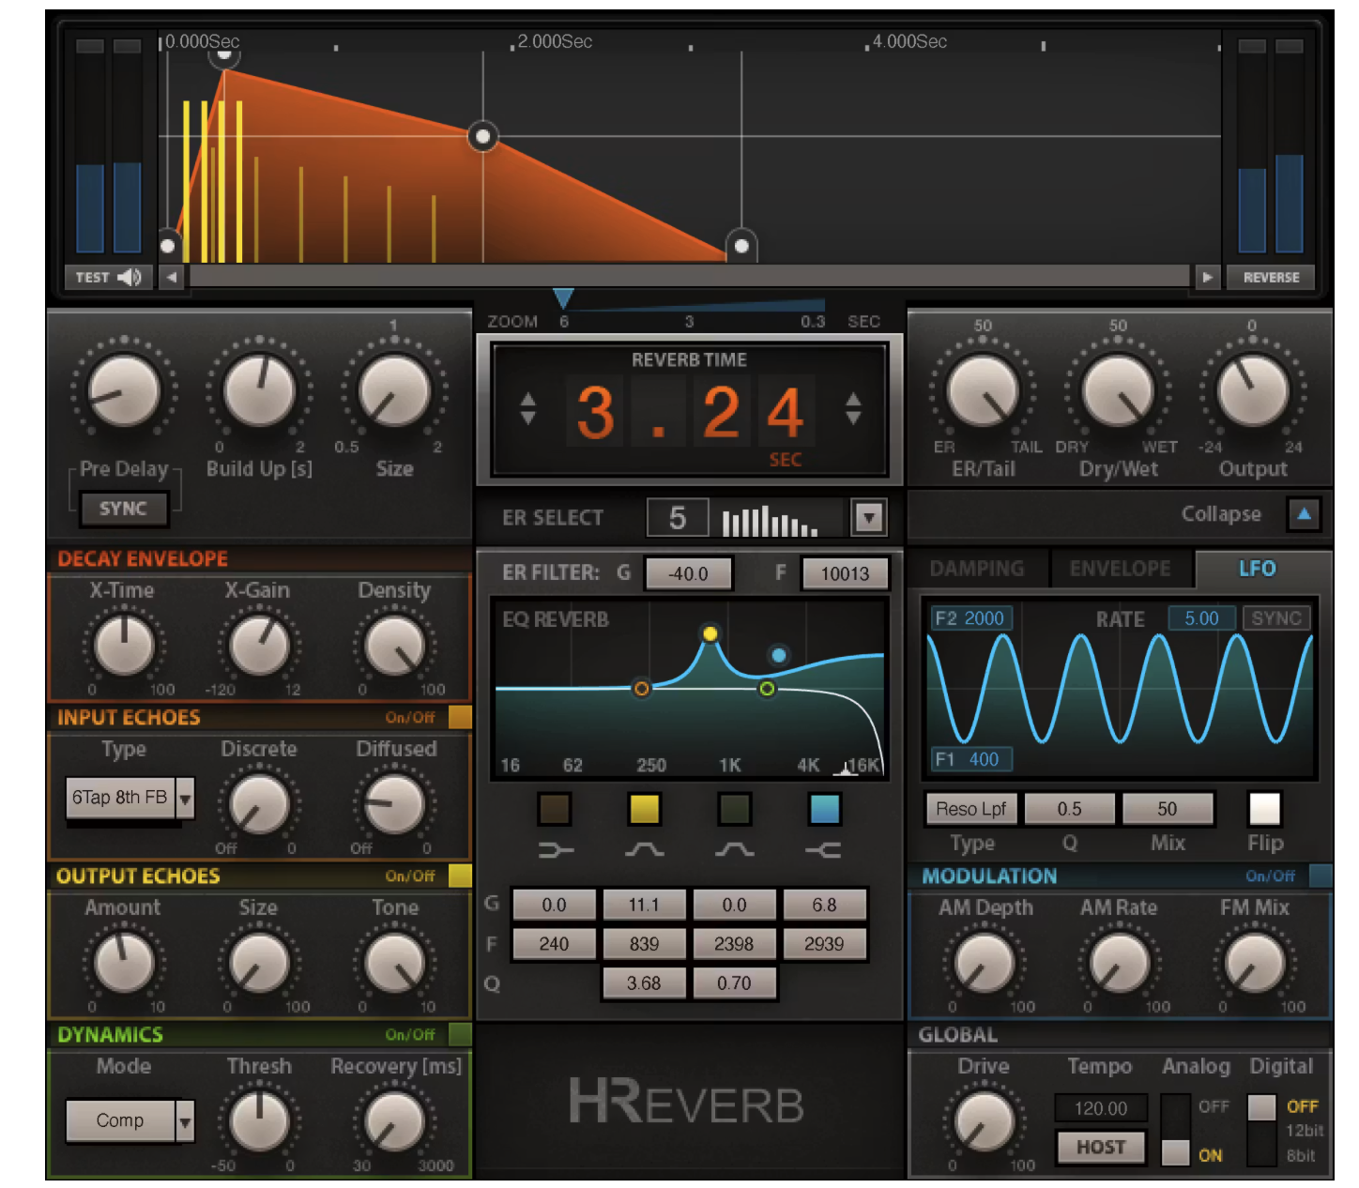1359x1188 pixels.
Task: Toggle the dark green peak EQ band button
Action: [734, 809]
